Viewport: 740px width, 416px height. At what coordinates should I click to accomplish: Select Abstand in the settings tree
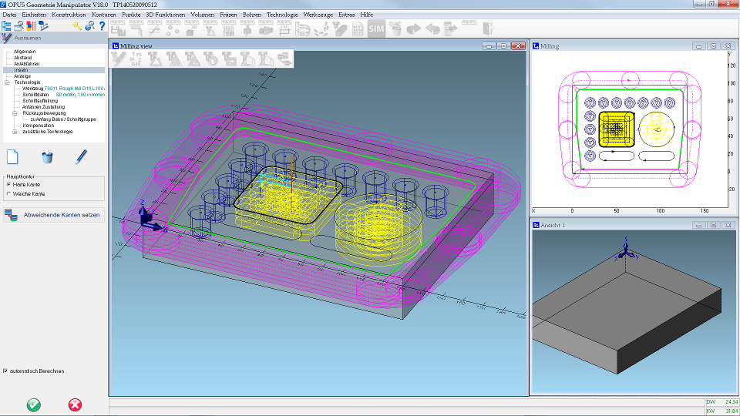click(x=22, y=58)
